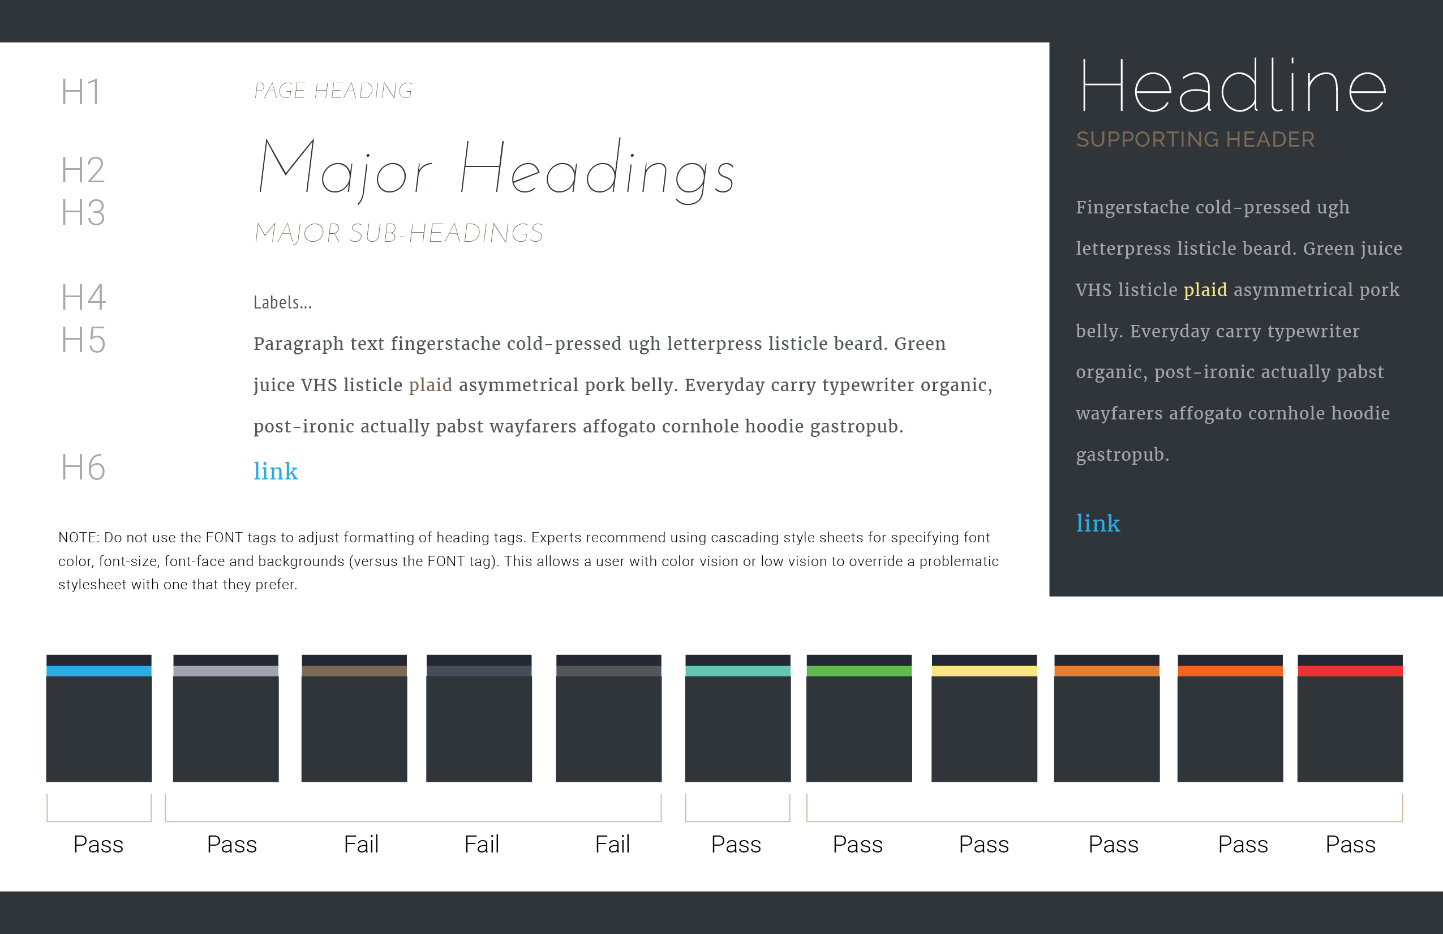Click the brown word "plaid" in the paragraph
Screen dimensions: 1443x934
431,385
